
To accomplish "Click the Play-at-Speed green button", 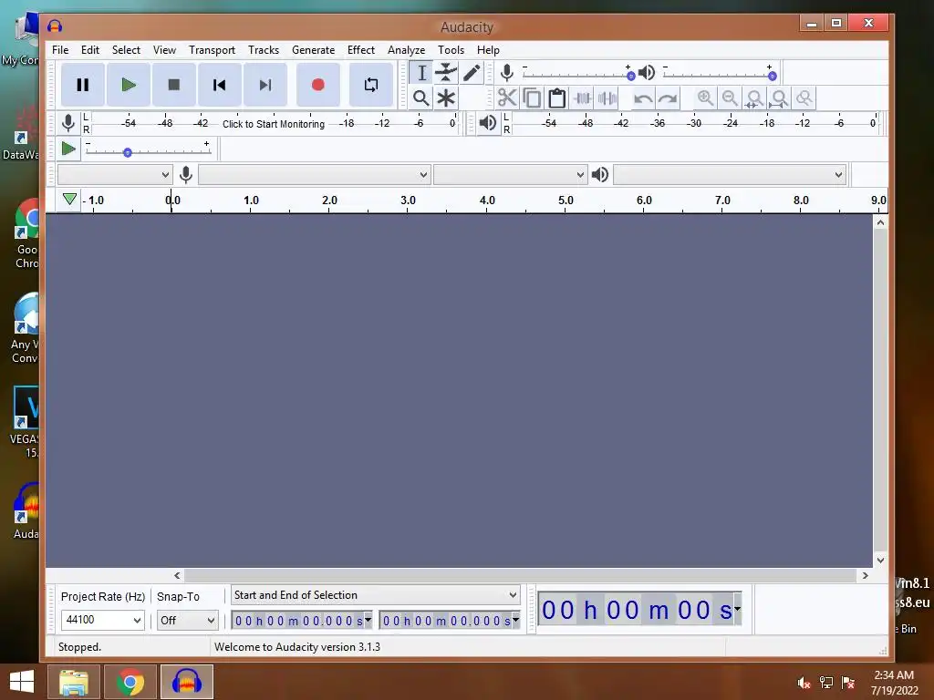I will [68, 149].
